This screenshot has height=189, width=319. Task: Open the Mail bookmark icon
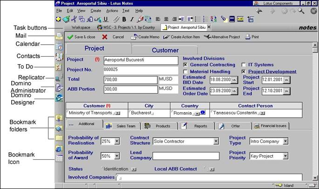pos(59,36)
